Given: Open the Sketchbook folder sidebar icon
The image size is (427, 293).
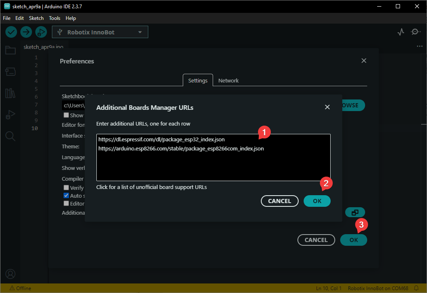Looking at the screenshot, I should [10, 51].
